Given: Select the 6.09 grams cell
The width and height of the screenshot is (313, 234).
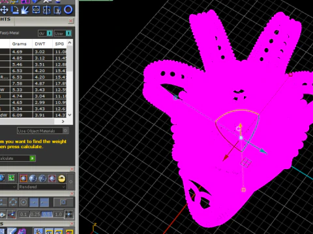Looking at the screenshot, I should click(21, 115).
